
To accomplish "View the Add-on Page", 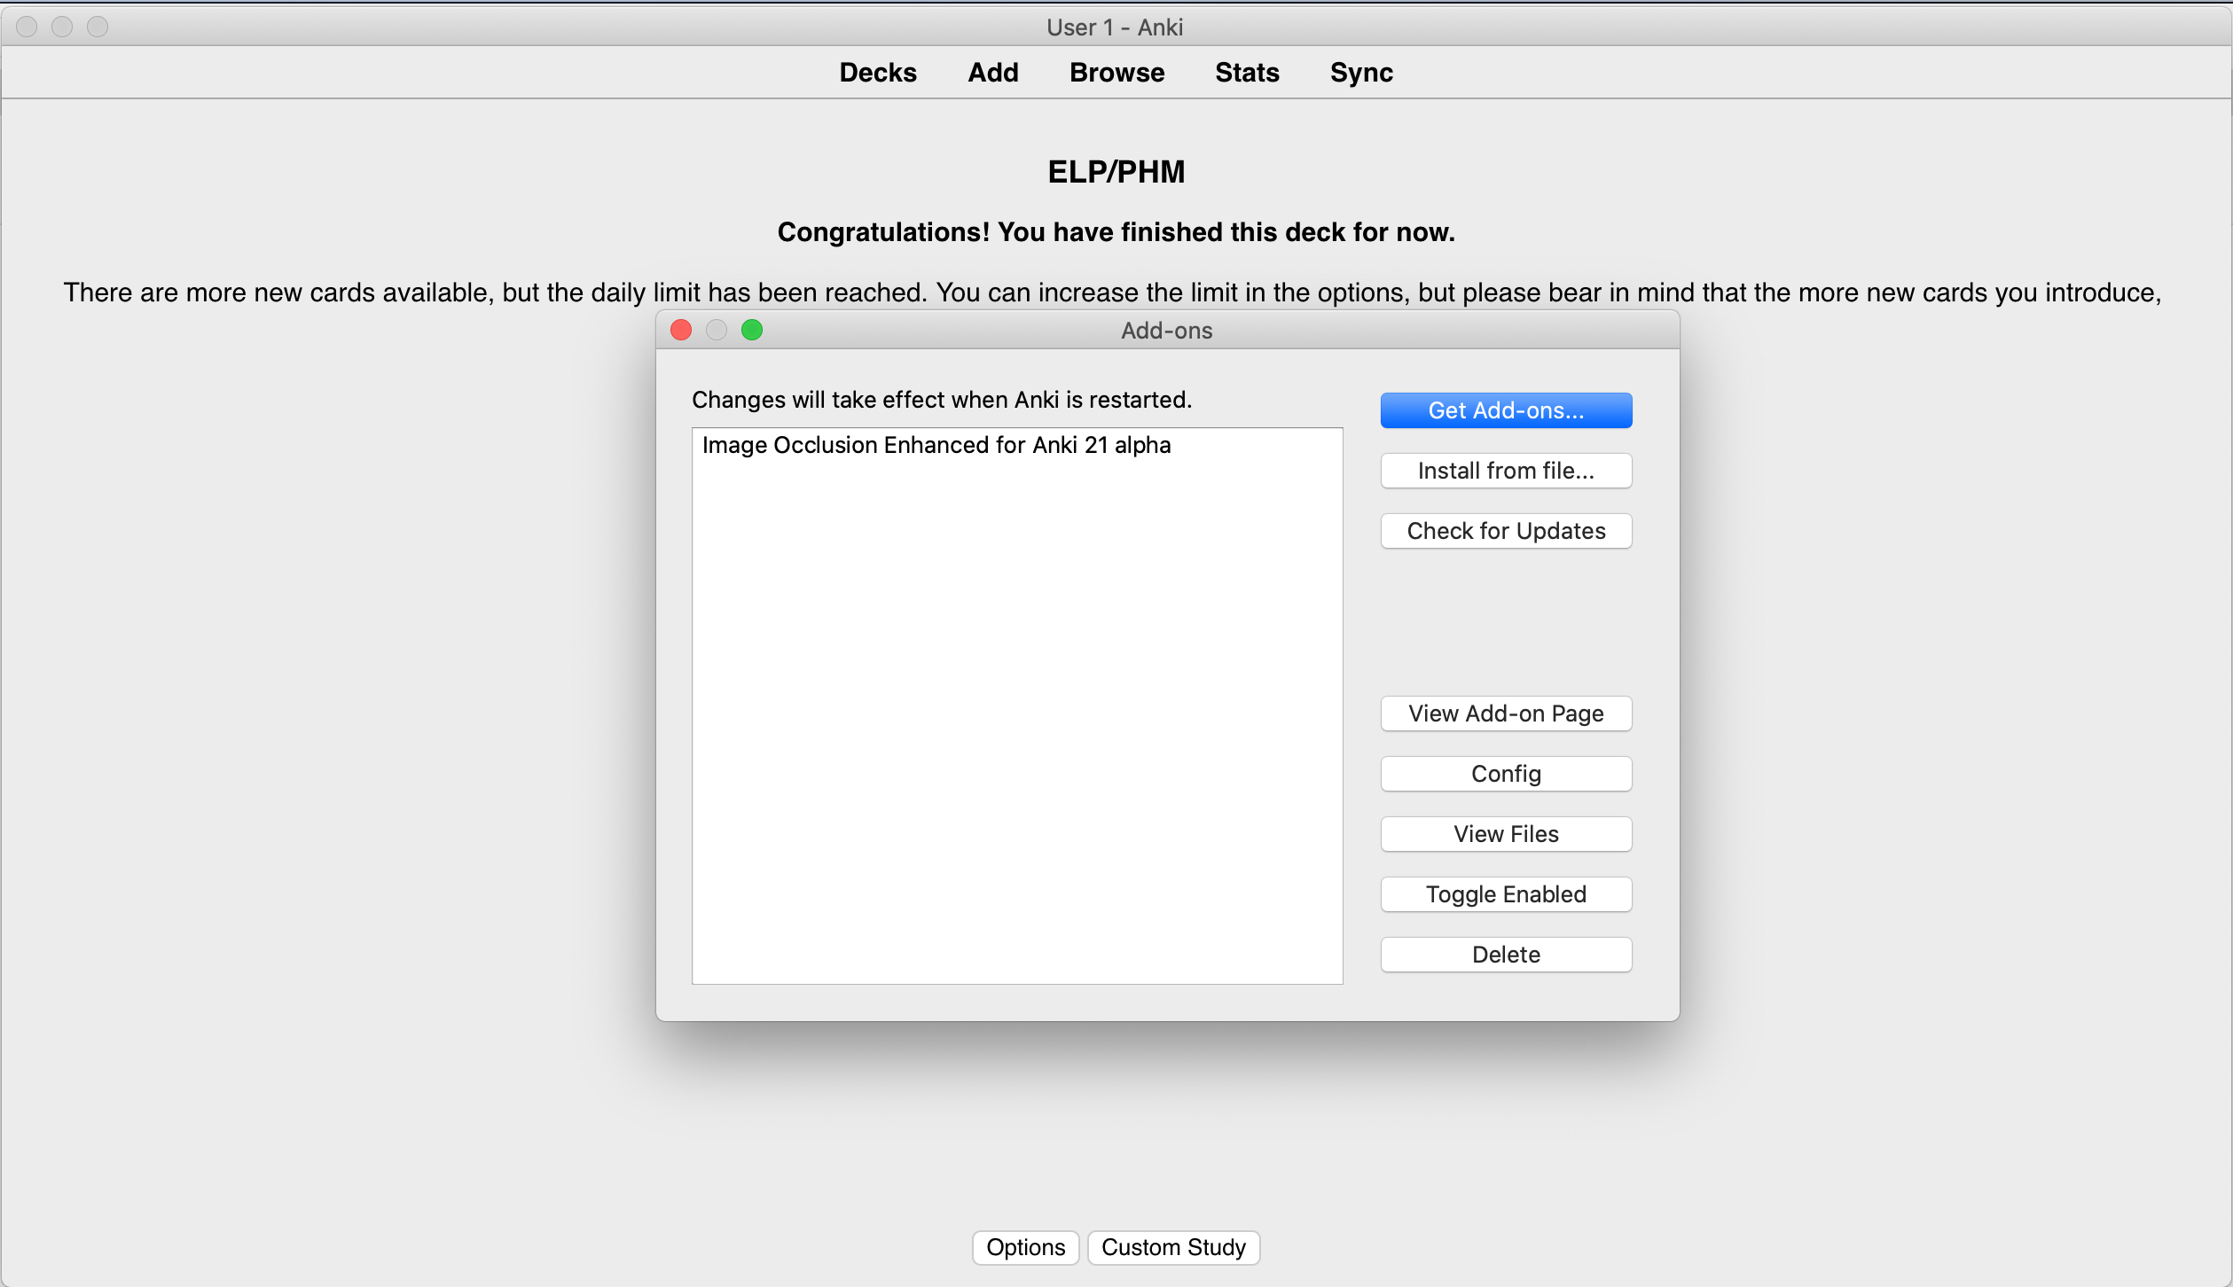I will 1505,714.
